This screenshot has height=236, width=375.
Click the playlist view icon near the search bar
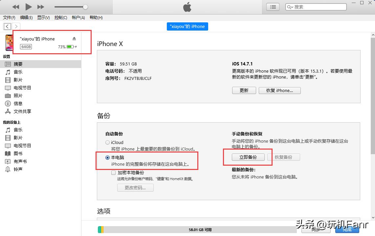tap(273, 7)
